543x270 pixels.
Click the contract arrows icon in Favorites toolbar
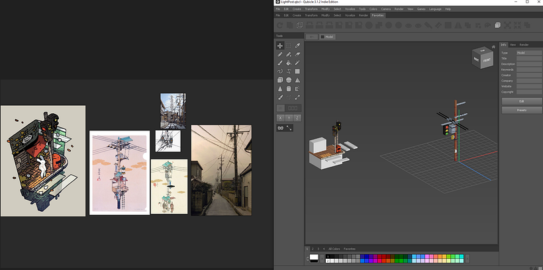point(517,25)
